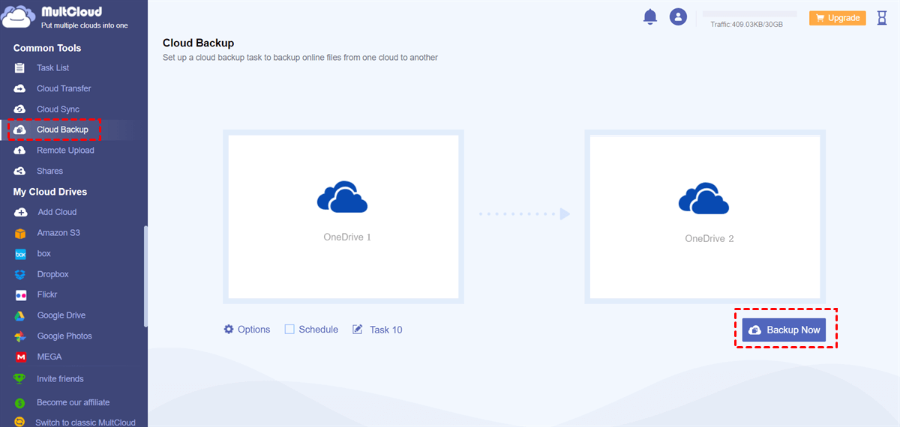Open Dropbox drive label
Image resolution: width=900 pixels, height=427 pixels.
click(x=53, y=274)
